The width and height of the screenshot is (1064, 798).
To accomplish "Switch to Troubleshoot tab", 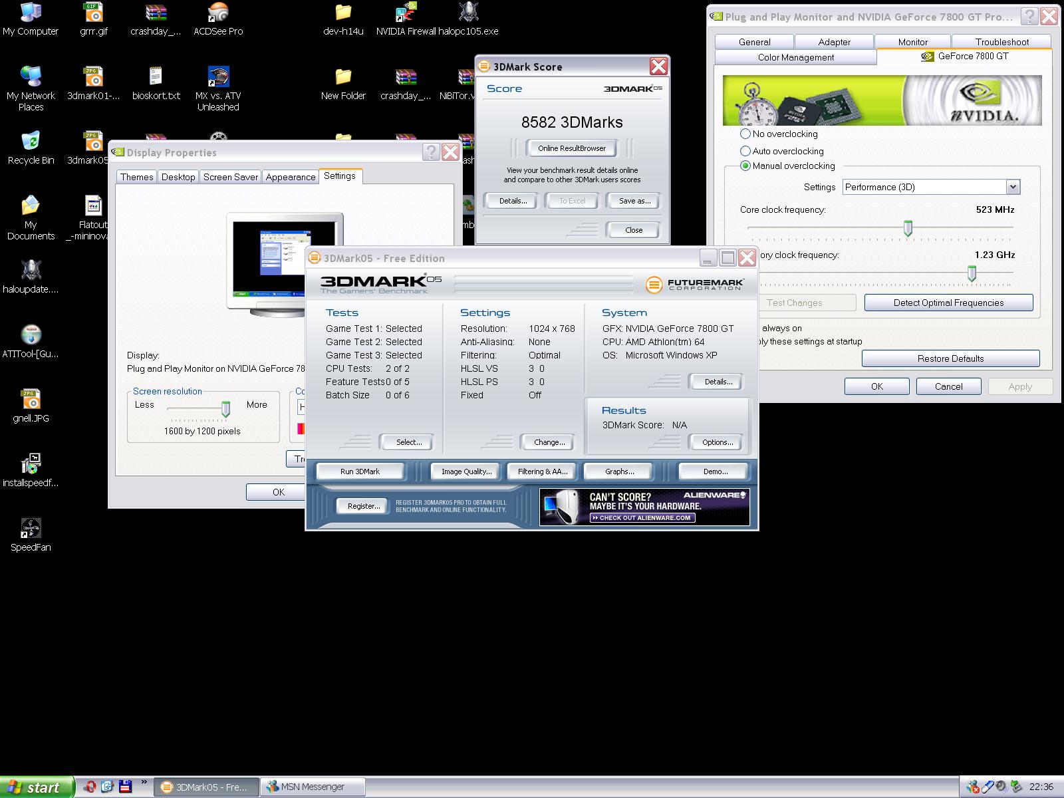I will [x=1002, y=41].
